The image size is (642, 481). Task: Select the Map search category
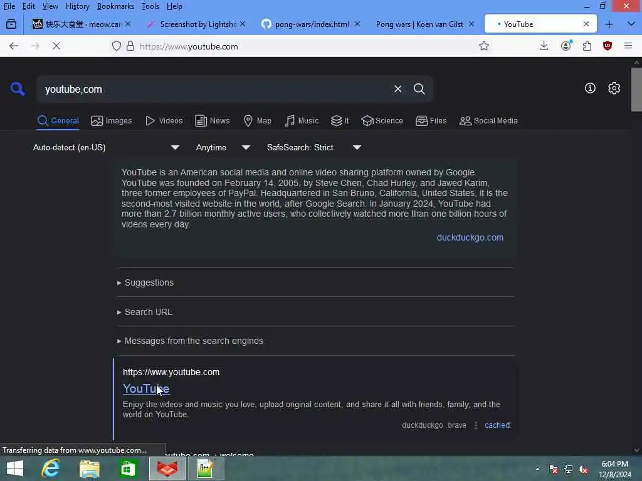coord(257,121)
